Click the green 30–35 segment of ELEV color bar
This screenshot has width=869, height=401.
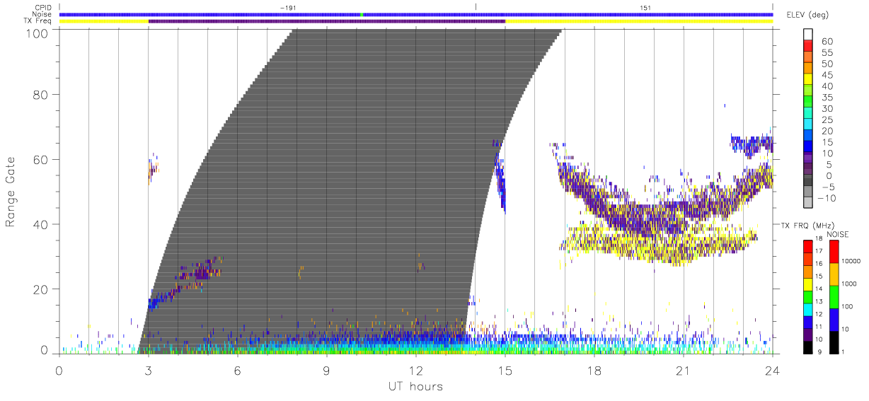point(808,103)
